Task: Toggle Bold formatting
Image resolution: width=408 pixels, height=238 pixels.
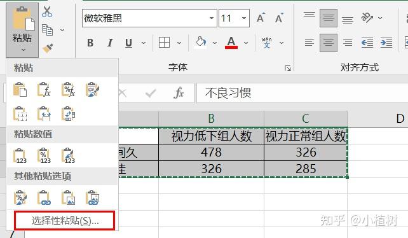Action: (x=90, y=43)
